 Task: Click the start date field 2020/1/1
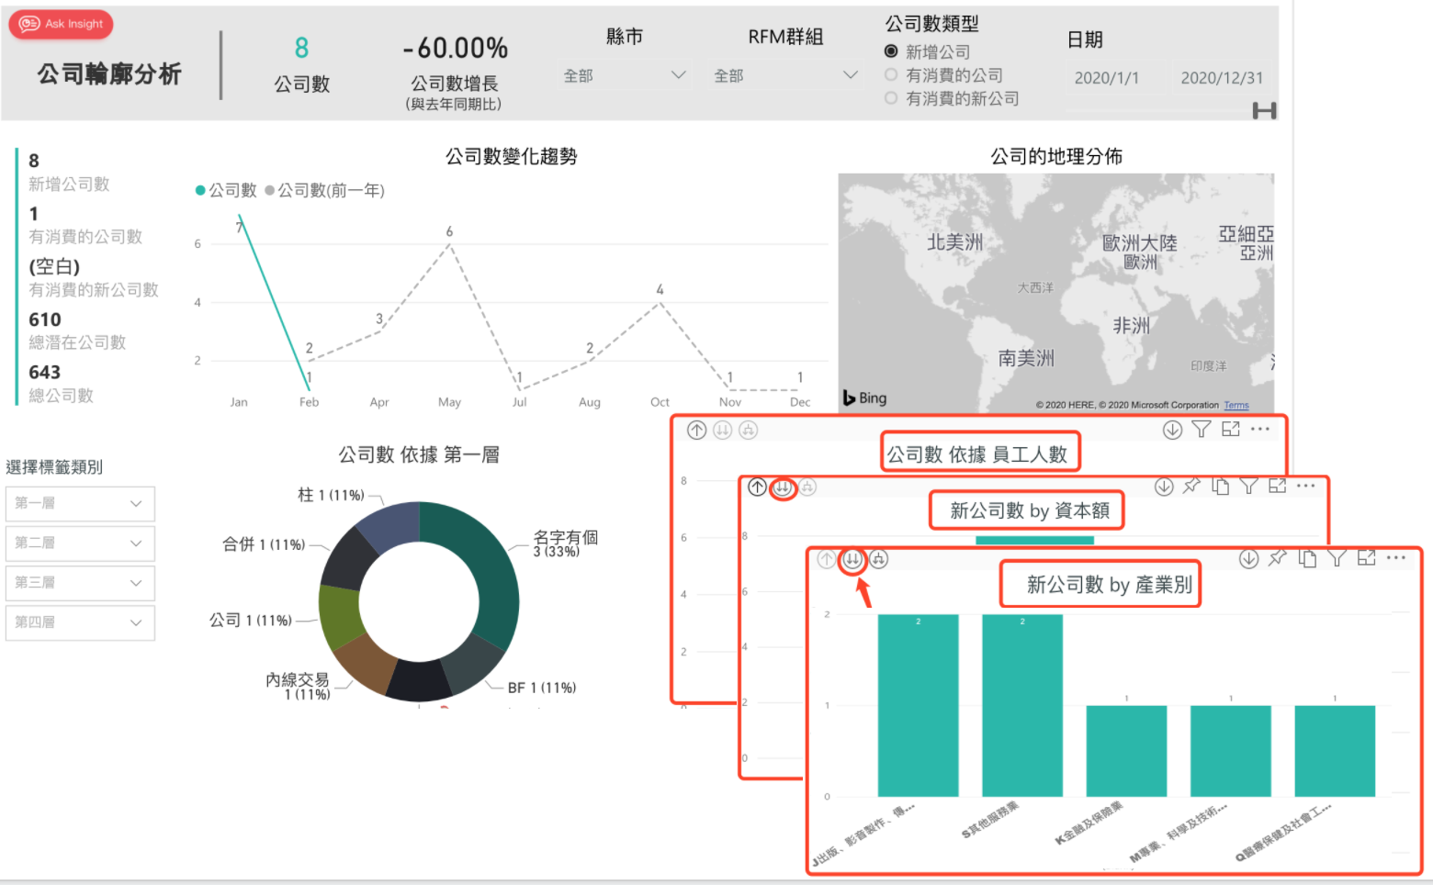(x=1107, y=78)
